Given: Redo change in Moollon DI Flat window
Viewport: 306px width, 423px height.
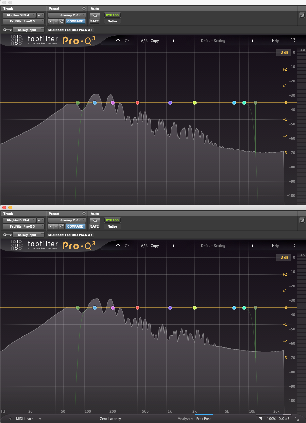Looking at the screenshot, I should (127, 41).
